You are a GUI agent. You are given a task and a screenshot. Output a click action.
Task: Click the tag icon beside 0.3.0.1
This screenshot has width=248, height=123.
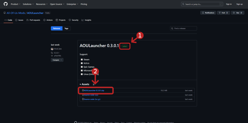click(x=52, y=53)
